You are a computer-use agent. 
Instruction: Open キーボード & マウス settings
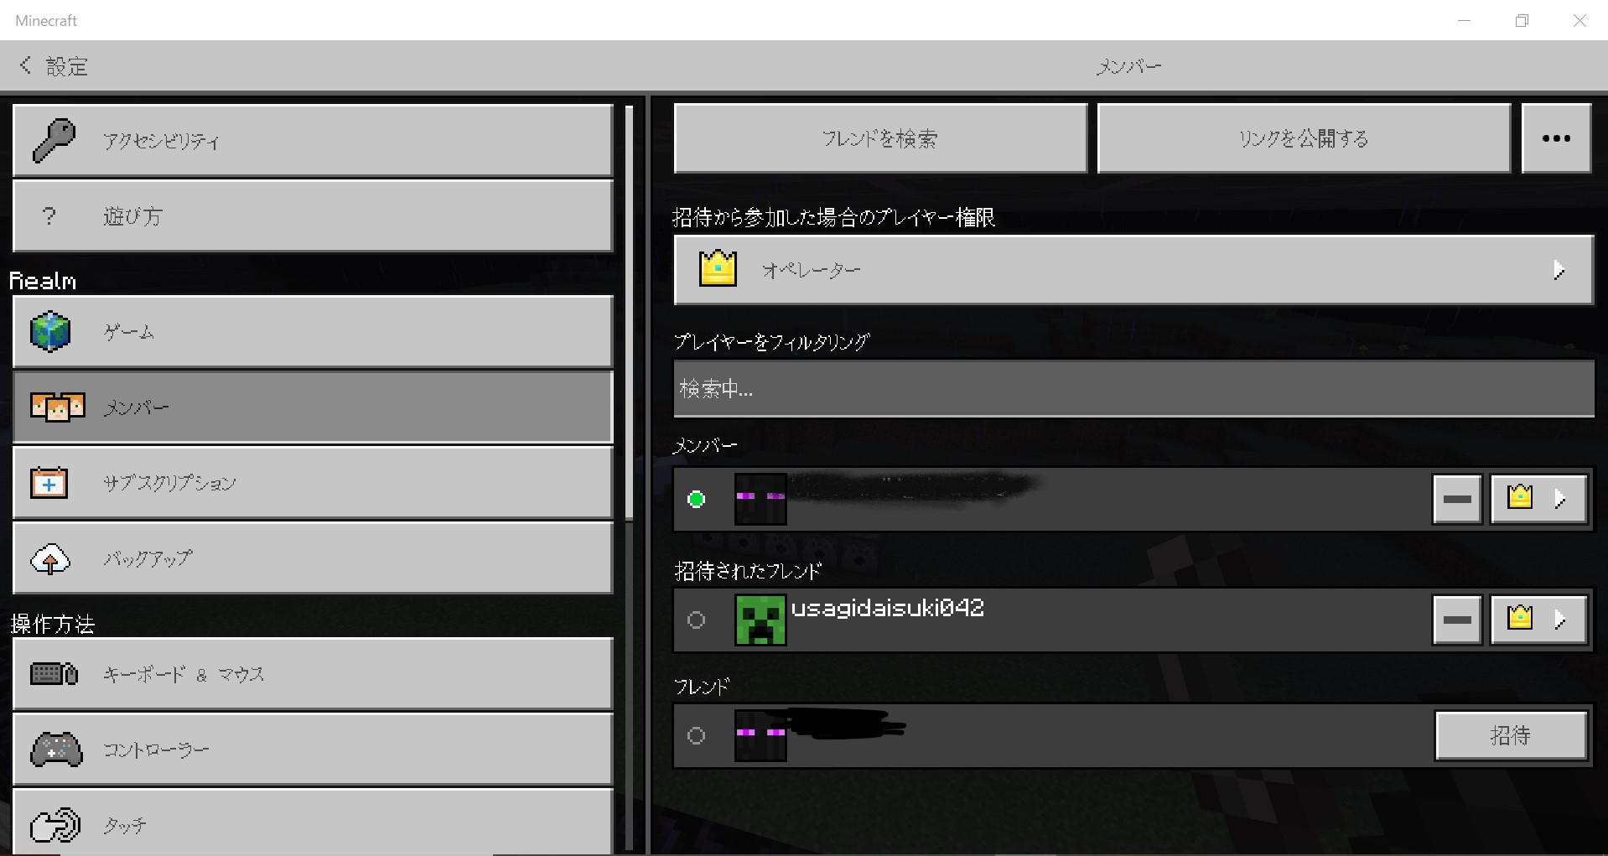312,674
